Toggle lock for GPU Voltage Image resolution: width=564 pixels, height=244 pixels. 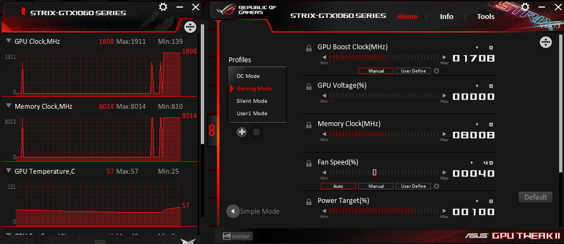point(309,87)
